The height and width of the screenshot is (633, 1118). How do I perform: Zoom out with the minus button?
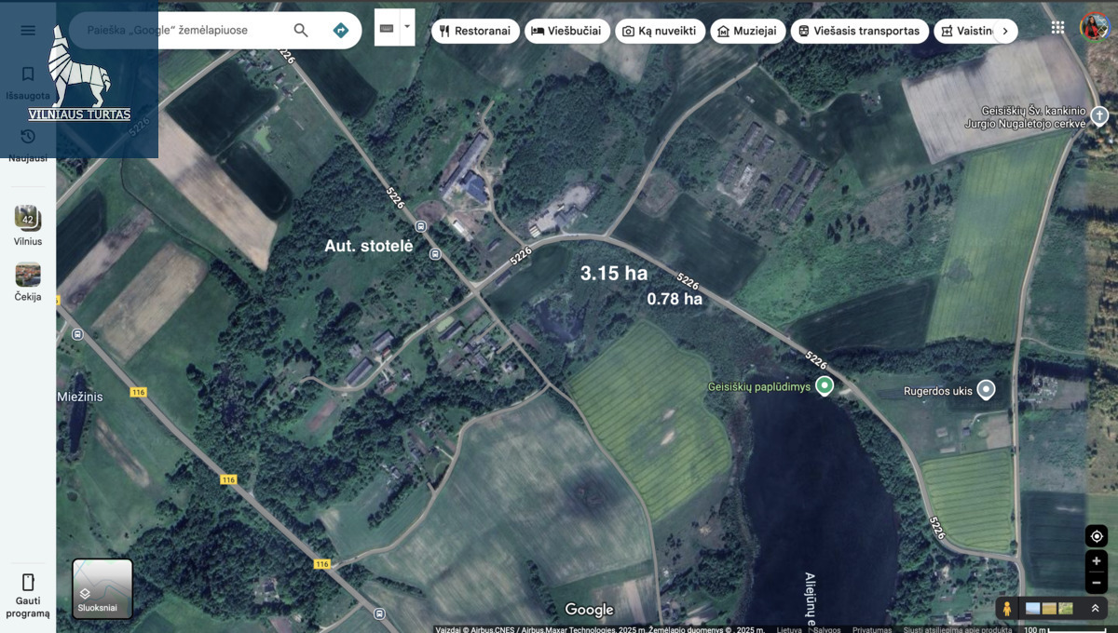pos(1097,583)
